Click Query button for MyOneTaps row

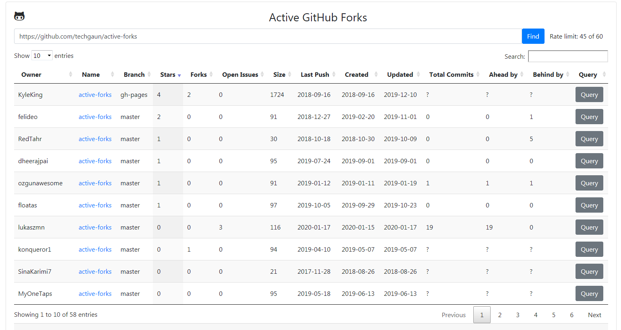tap(589, 293)
